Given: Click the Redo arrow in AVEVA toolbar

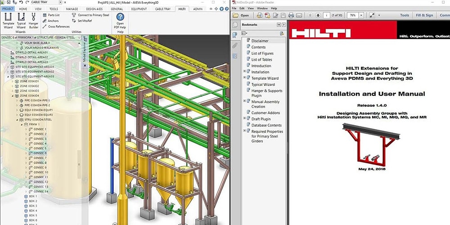Looking at the screenshot, I should tap(27, 2).
